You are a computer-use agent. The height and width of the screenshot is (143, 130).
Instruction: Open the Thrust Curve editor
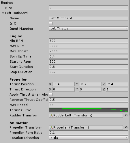(x=88, y=110)
